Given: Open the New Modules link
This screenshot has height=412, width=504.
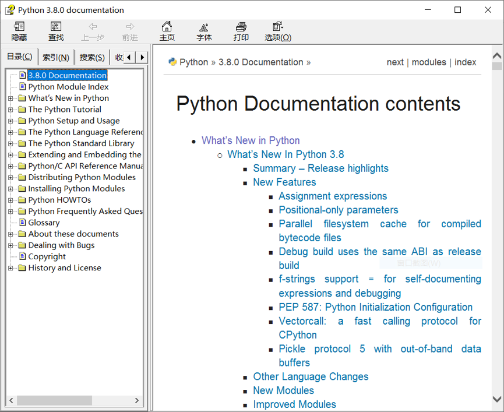Looking at the screenshot, I should pos(283,390).
